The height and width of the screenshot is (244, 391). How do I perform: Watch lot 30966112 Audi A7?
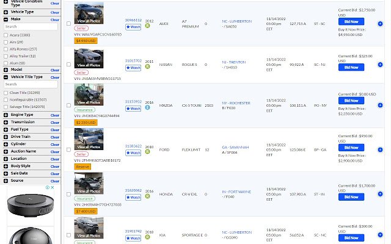pyautogui.click(x=133, y=27)
